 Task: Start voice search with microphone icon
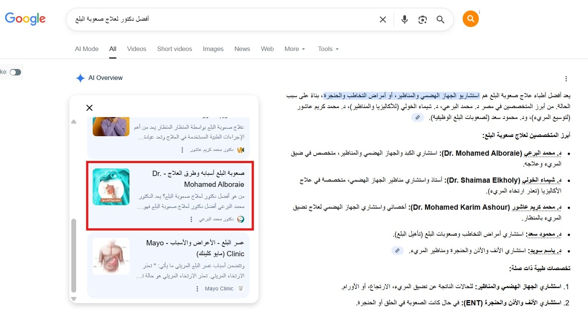[x=404, y=20]
